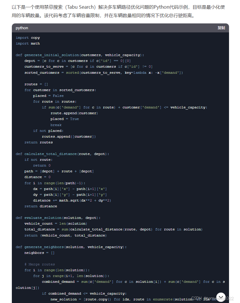Click the 'neighbors = []' line
The width and height of the screenshot is (240, 303).
point(39,253)
